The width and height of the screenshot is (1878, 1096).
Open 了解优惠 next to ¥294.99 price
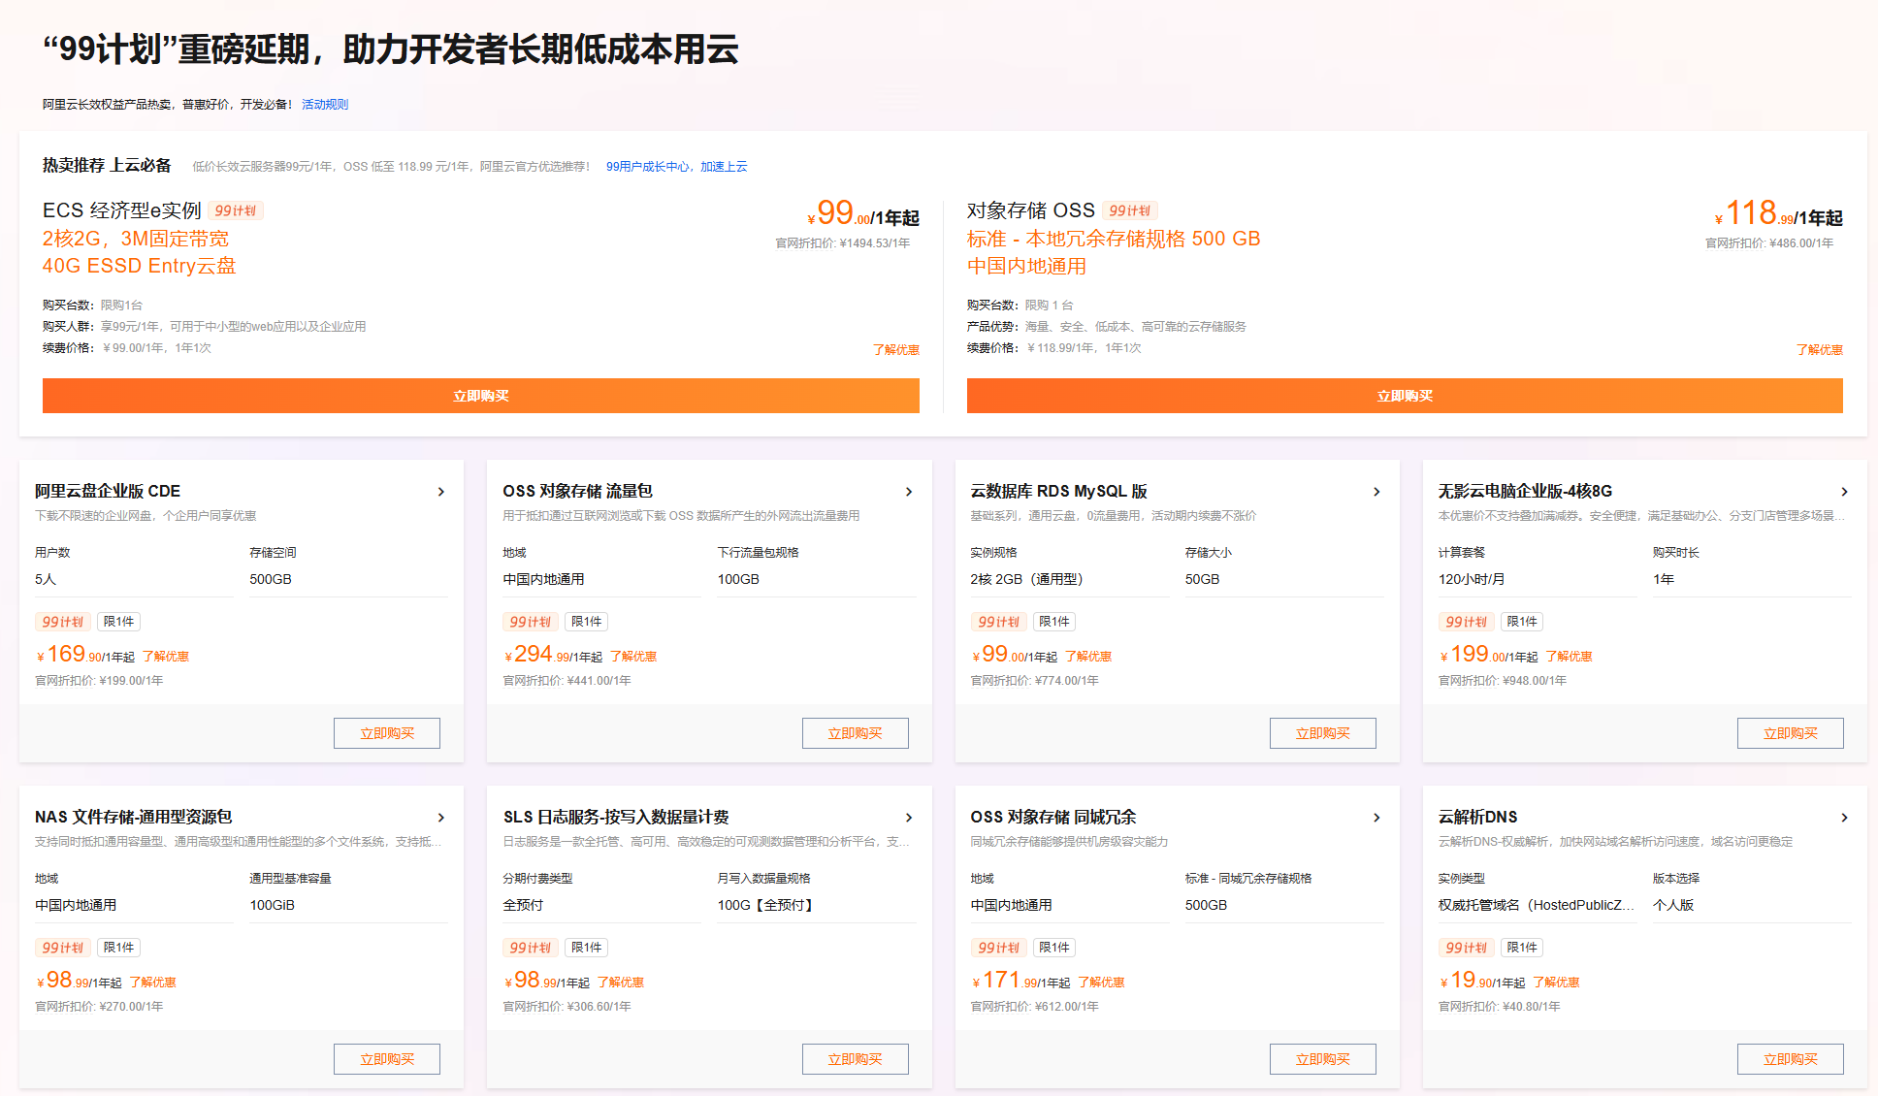point(633,657)
